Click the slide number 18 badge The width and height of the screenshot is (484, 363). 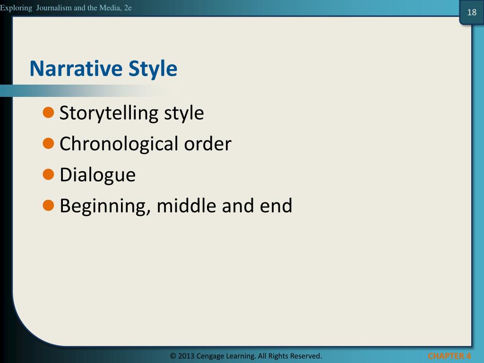pyautogui.click(x=472, y=12)
